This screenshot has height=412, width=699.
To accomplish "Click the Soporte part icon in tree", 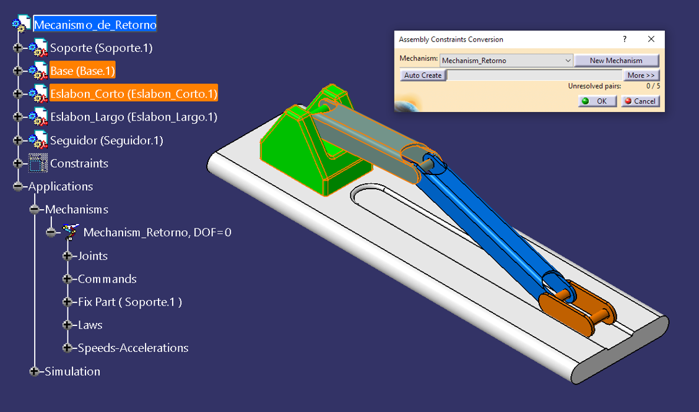I will [x=38, y=48].
